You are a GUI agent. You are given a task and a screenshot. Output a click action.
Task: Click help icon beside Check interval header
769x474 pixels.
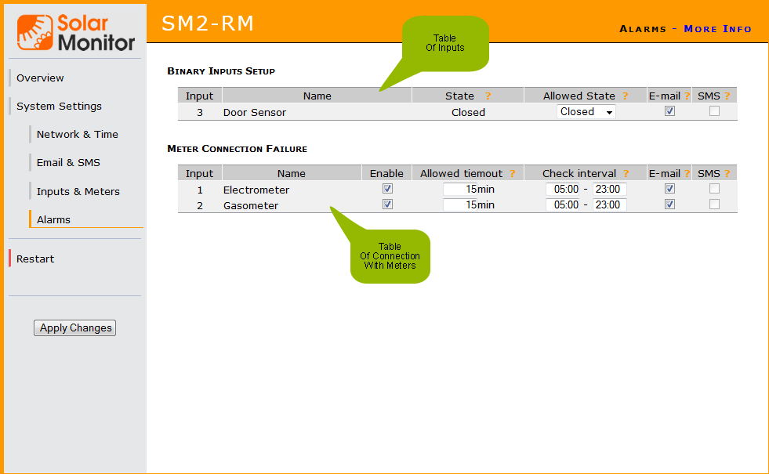626,173
